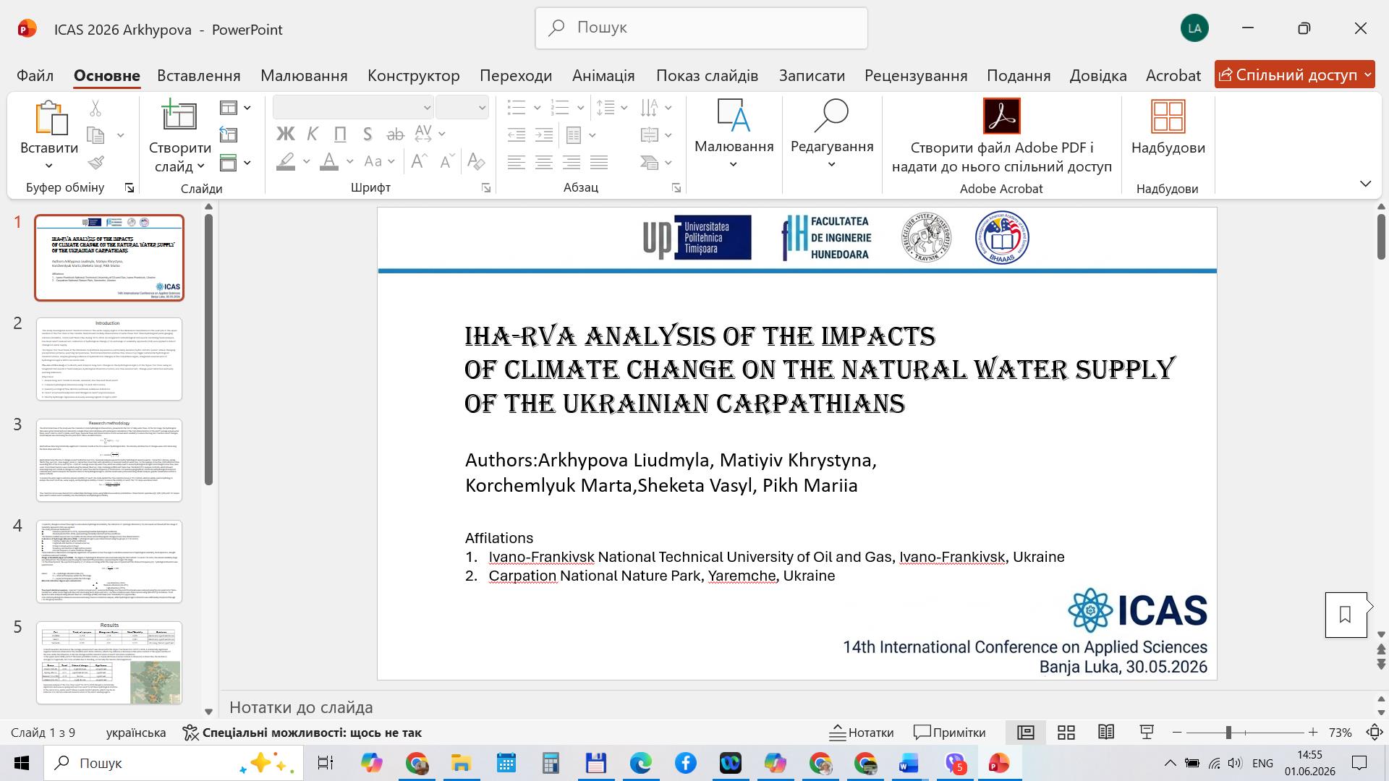Toggle Comments (Примітки) pane in status bar

point(949,733)
